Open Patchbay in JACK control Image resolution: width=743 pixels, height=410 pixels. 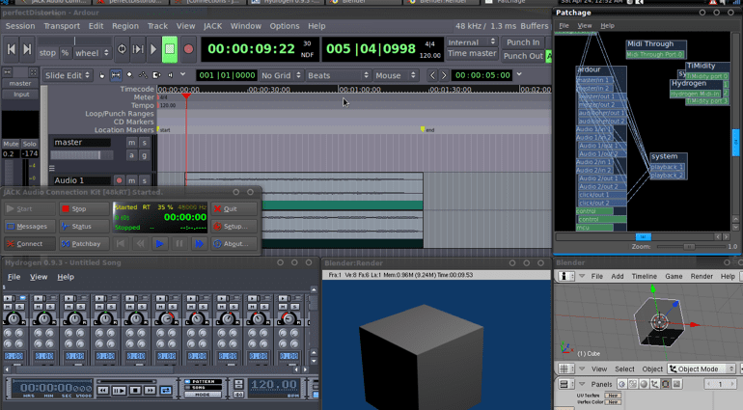pyautogui.click(x=84, y=244)
